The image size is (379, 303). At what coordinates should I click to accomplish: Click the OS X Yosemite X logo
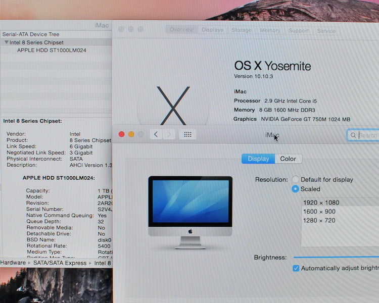[x=173, y=106]
